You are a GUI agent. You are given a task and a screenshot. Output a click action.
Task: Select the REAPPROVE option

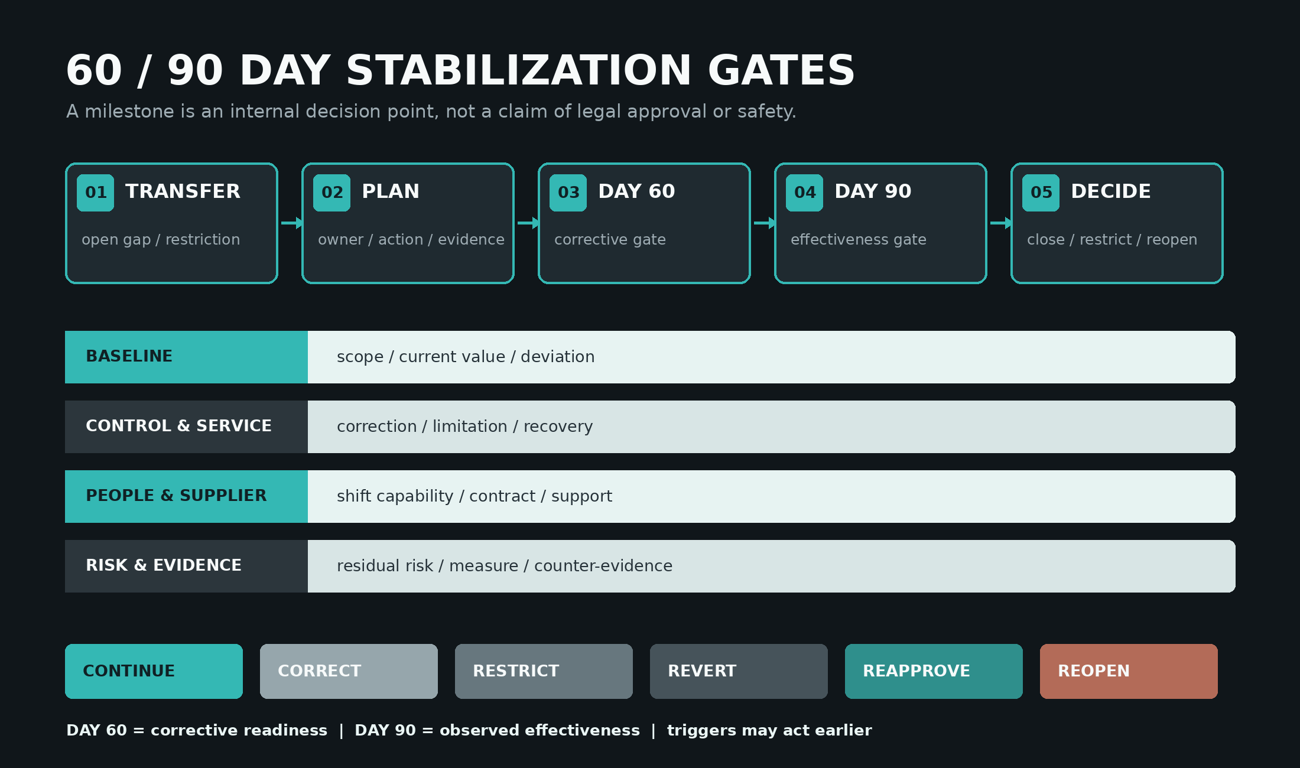click(934, 671)
